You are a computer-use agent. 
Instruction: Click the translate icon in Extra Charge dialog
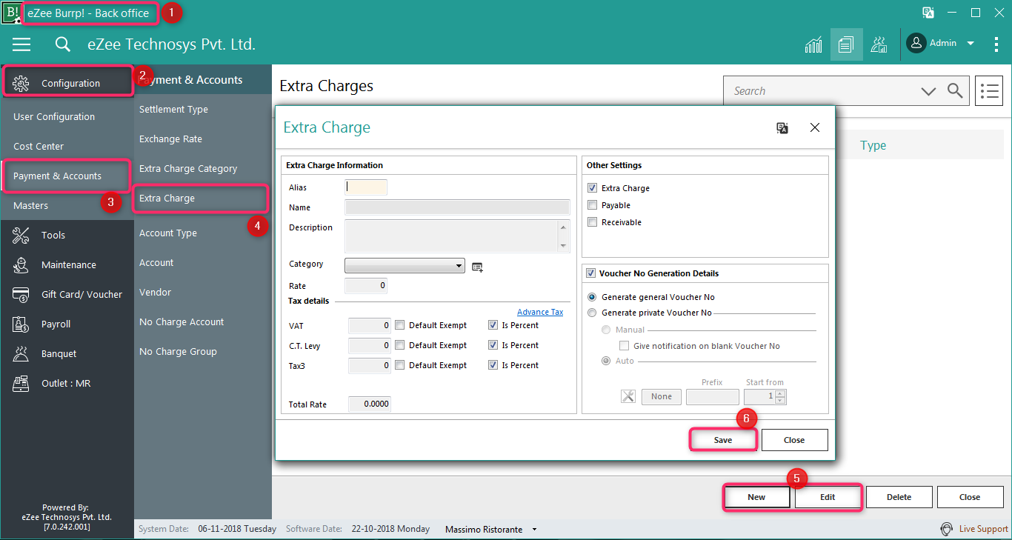[782, 128]
